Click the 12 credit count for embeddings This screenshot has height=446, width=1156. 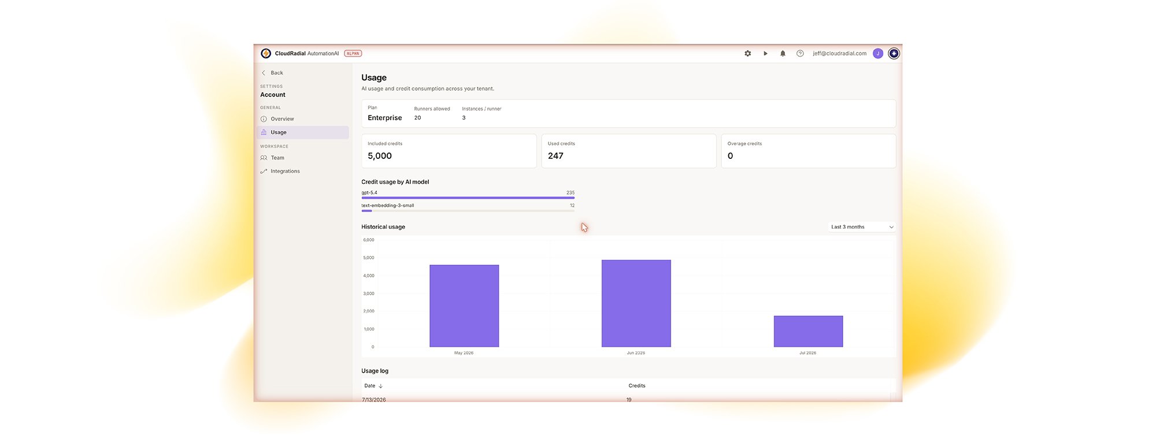tap(572, 206)
